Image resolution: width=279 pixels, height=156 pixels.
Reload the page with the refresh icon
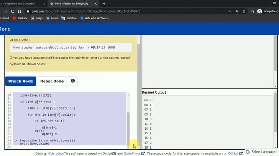[13, 11]
